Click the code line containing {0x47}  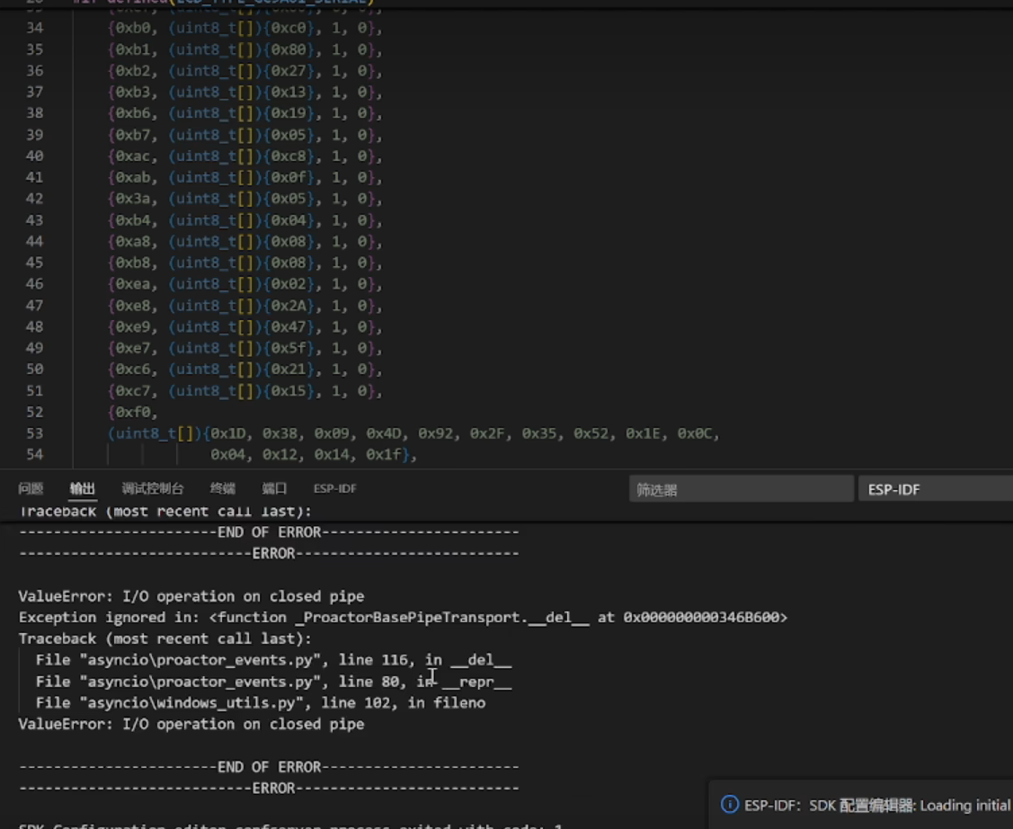pyautogui.click(x=244, y=326)
